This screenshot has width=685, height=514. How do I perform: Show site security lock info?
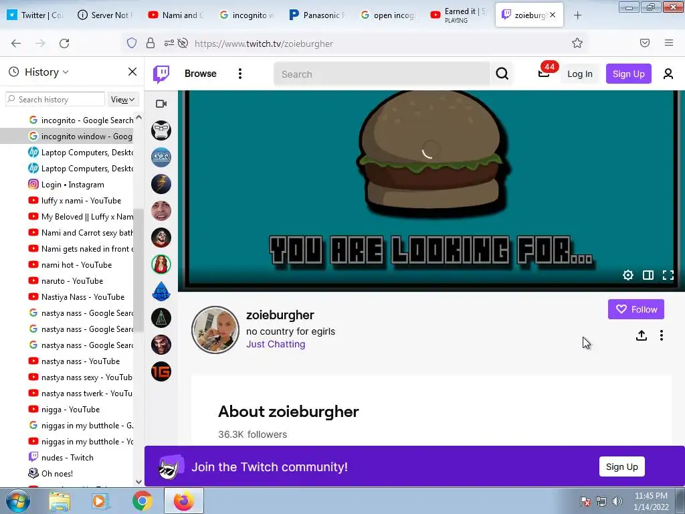(x=151, y=43)
